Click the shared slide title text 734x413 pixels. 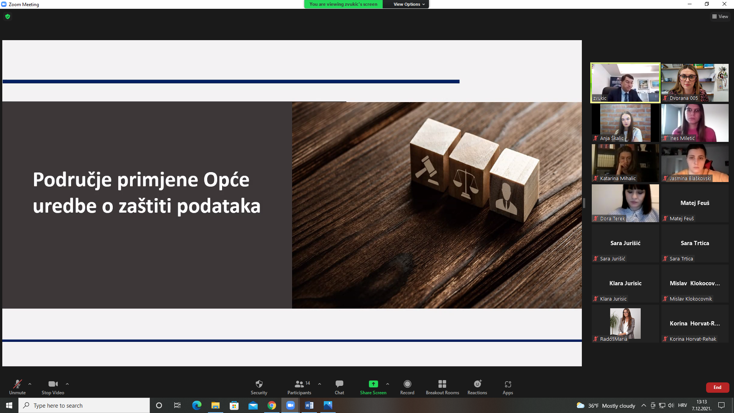pyautogui.click(x=147, y=192)
